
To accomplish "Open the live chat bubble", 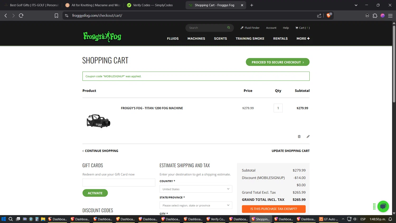I will (x=383, y=206).
